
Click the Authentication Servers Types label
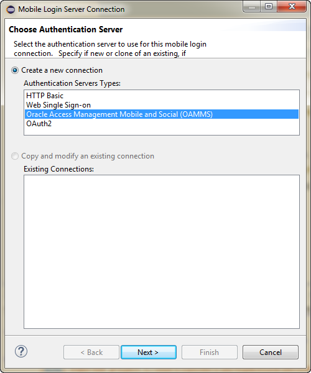click(72, 83)
